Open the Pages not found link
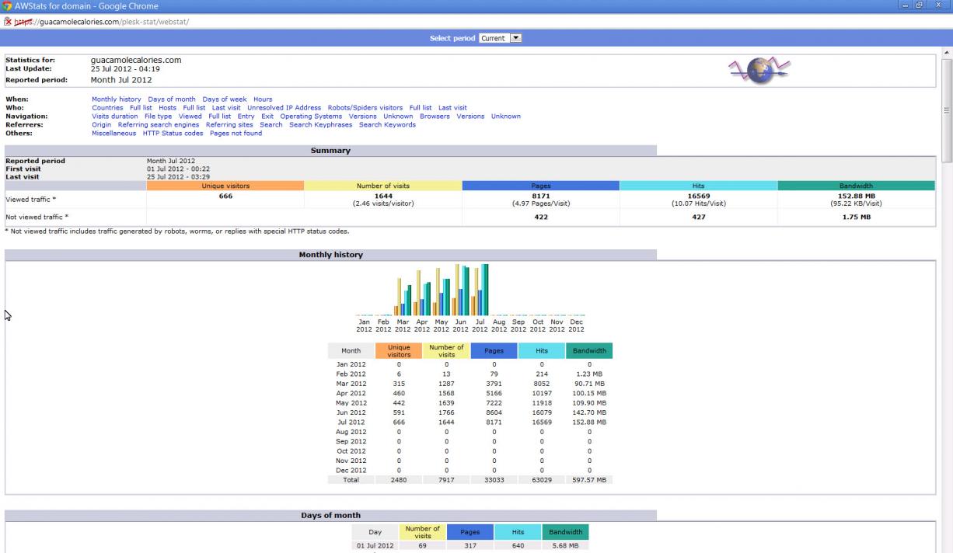Image resolution: width=953 pixels, height=553 pixels. 236,134
